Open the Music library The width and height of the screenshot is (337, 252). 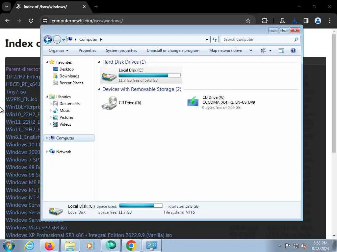click(x=65, y=111)
